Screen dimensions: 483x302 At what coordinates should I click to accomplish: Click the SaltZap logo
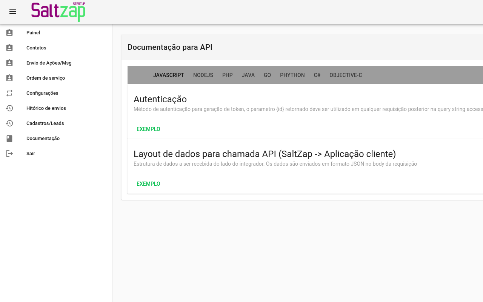58,12
